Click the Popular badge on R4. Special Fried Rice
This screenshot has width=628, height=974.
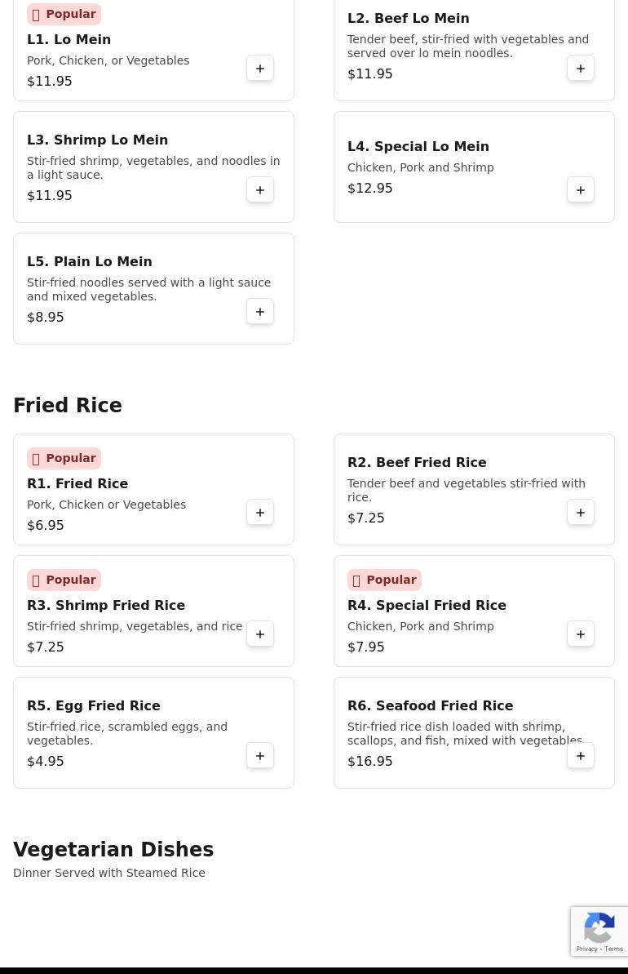click(x=384, y=580)
